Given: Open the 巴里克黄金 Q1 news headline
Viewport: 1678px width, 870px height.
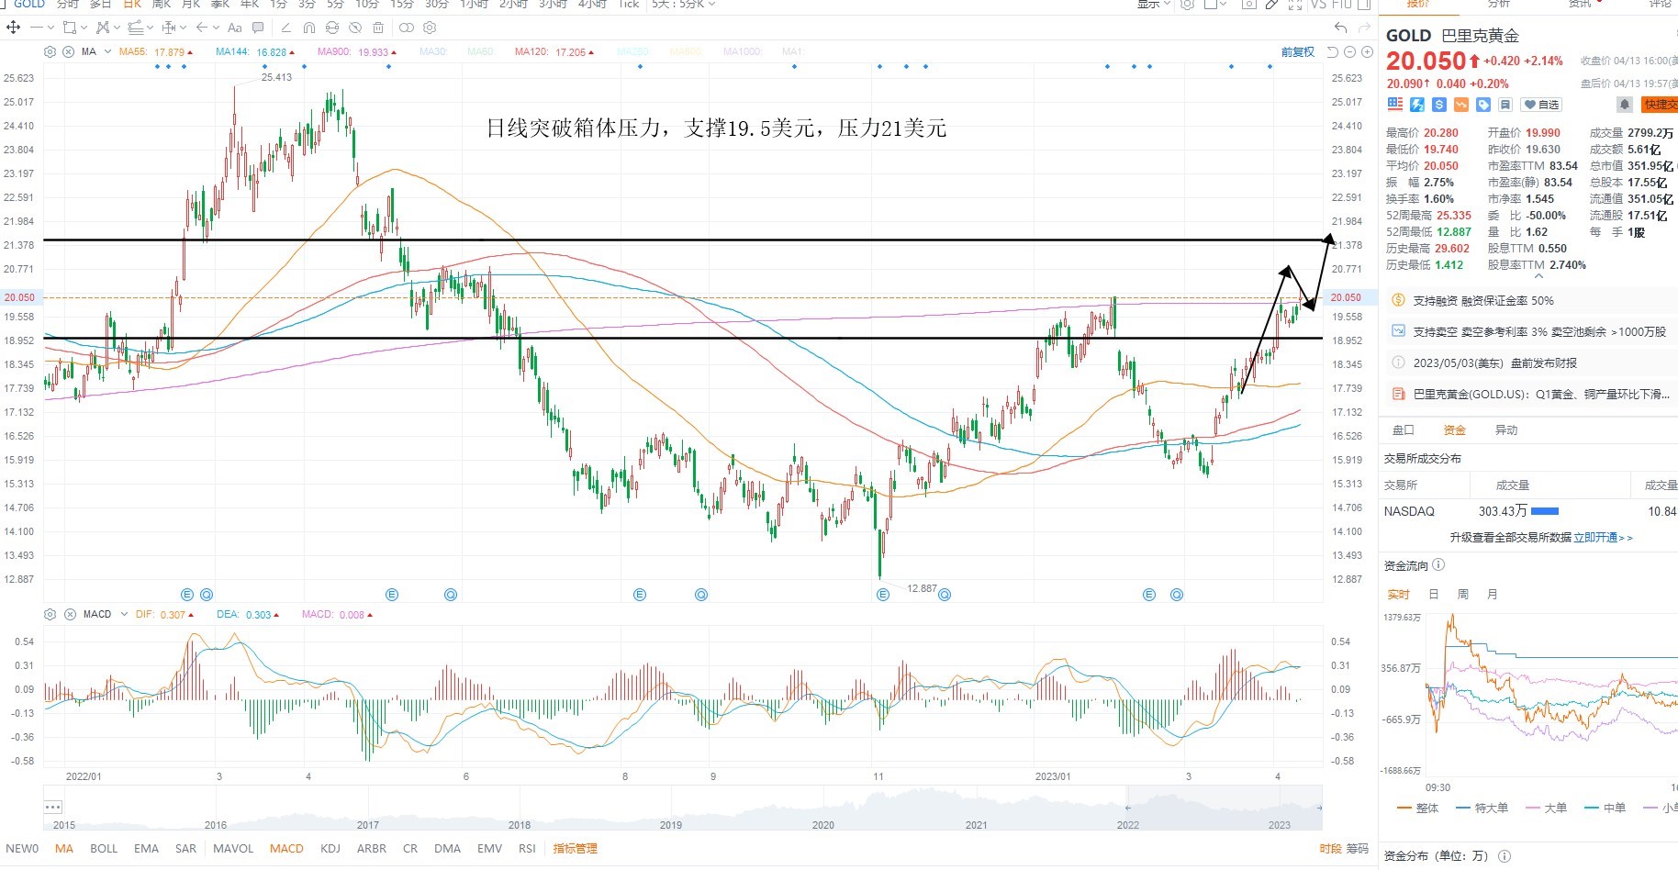Looking at the screenshot, I should click(1541, 394).
